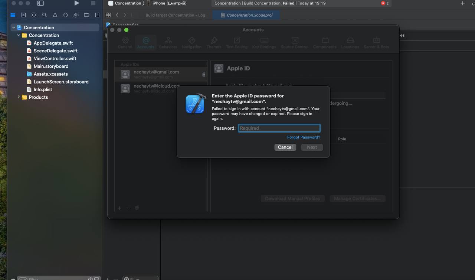Open the Issue navigator warning icon

[55, 15]
